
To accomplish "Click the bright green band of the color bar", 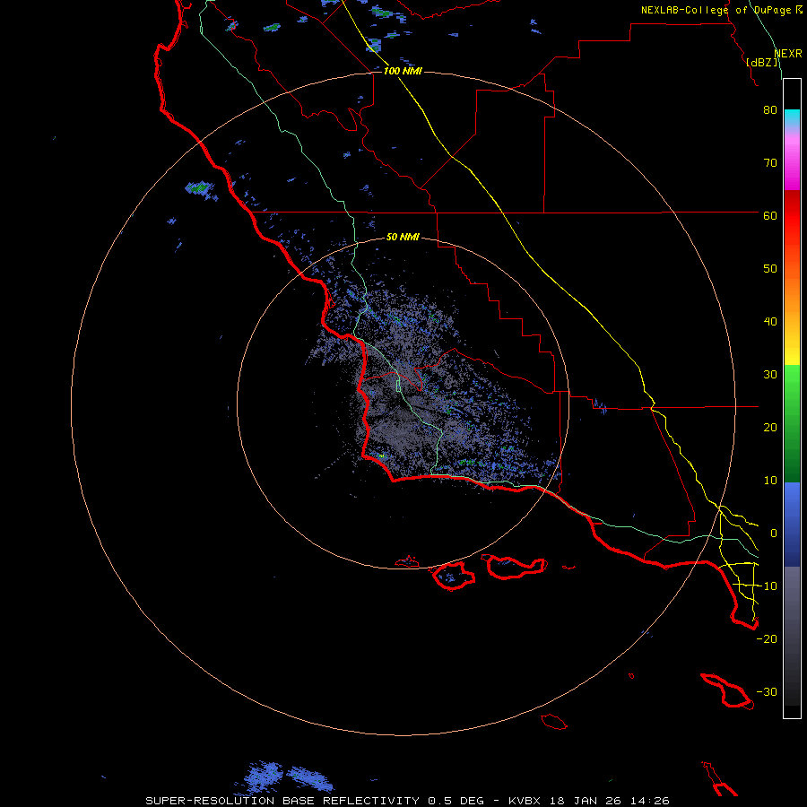I will coord(792,384).
